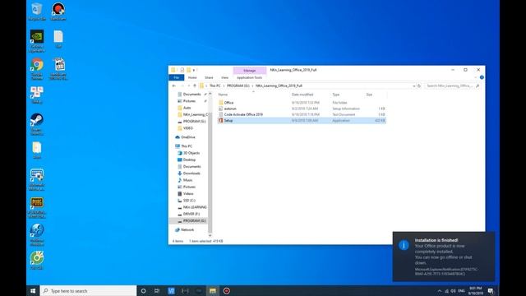The image size is (526, 296).
Task: Click Bandicam record icon on taskbar
Action: coord(227,290)
